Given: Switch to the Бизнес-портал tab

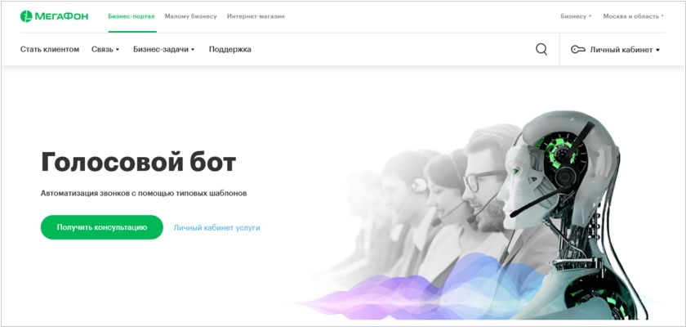Looking at the screenshot, I should (131, 16).
